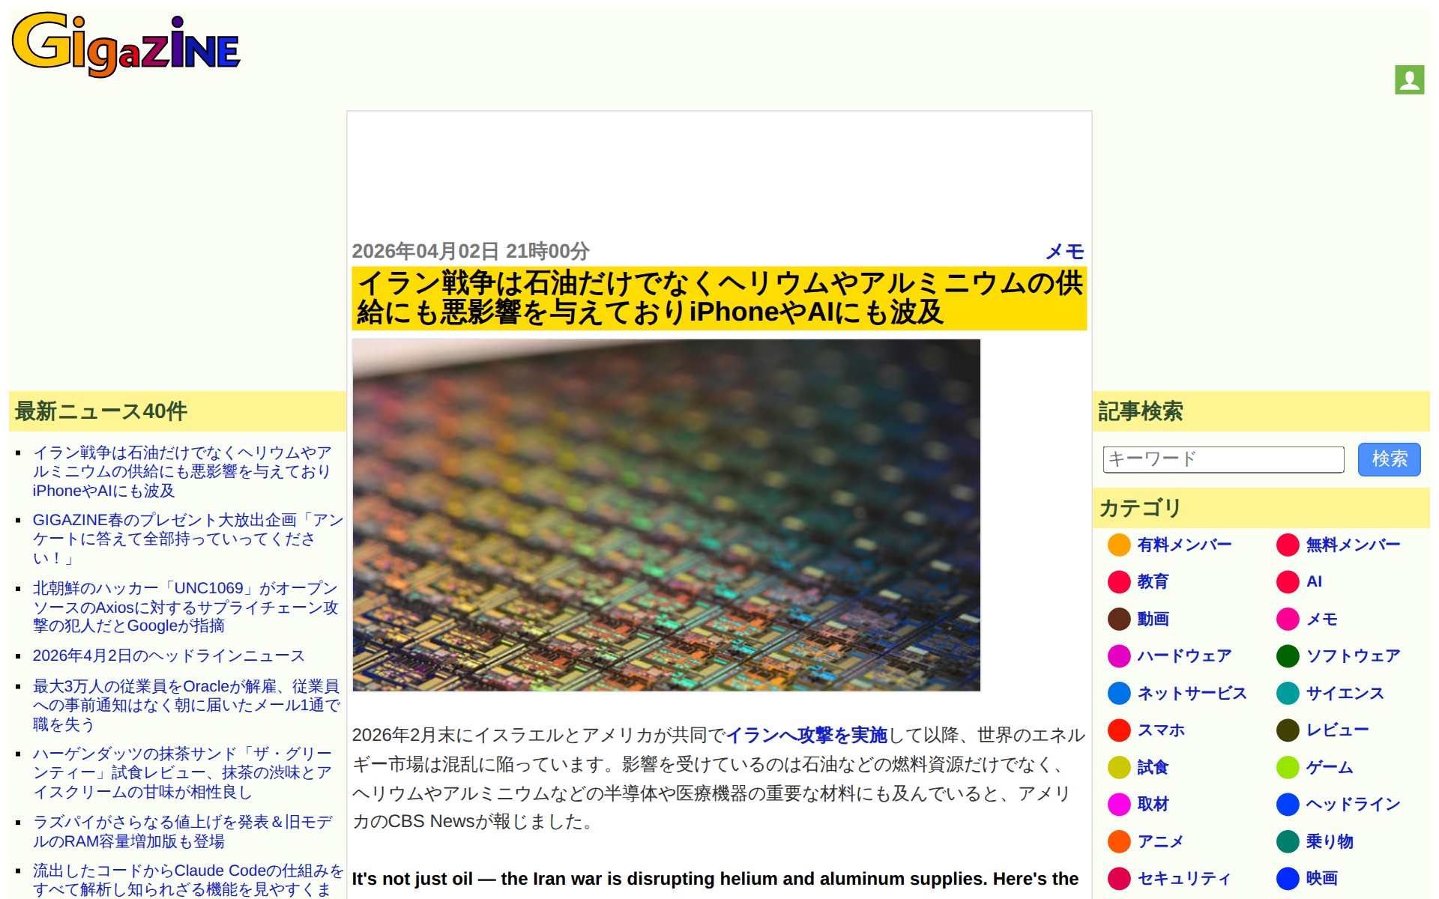Open the アニメ category link

coord(1160,841)
